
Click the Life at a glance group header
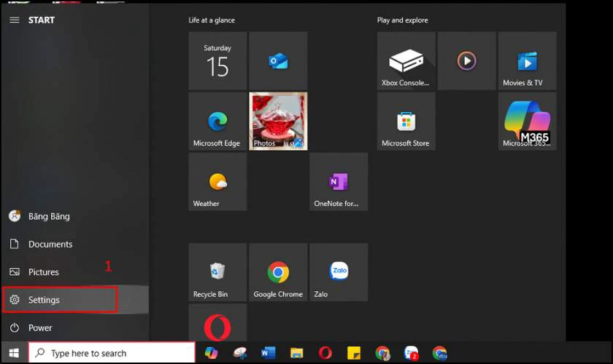(x=212, y=20)
